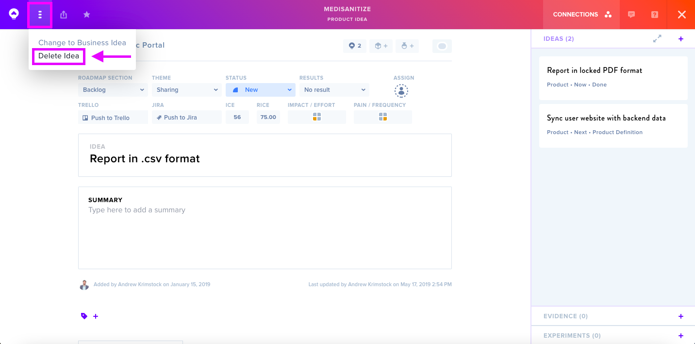Open the comments chat icon
The height and width of the screenshot is (344, 695).
point(631,15)
